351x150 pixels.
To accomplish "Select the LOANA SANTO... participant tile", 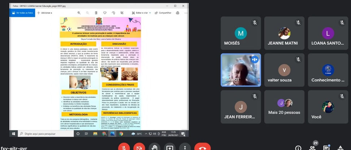I will (x=328, y=33).
